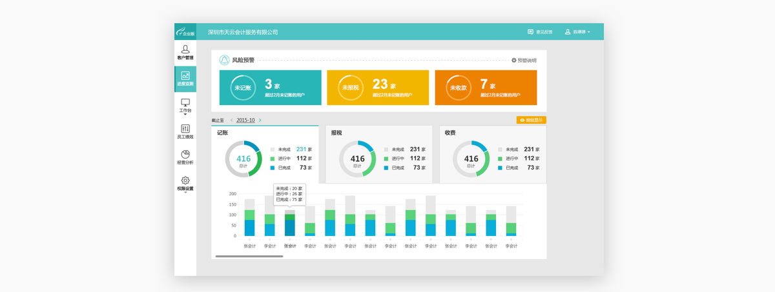
Task: Click the 未记账 teal alert card
Action: point(270,88)
